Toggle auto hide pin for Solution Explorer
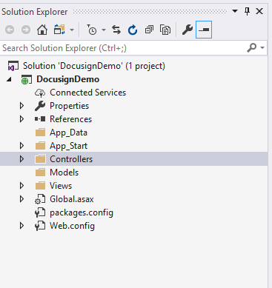 247,11
